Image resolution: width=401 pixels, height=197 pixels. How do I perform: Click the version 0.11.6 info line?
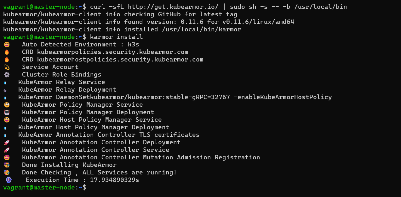click(149, 22)
